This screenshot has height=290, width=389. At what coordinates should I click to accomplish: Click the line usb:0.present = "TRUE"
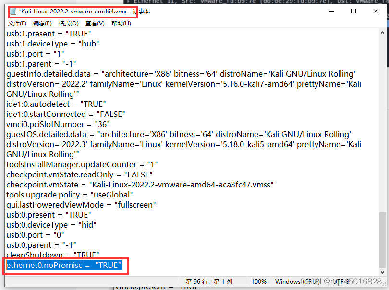[x=49, y=215]
